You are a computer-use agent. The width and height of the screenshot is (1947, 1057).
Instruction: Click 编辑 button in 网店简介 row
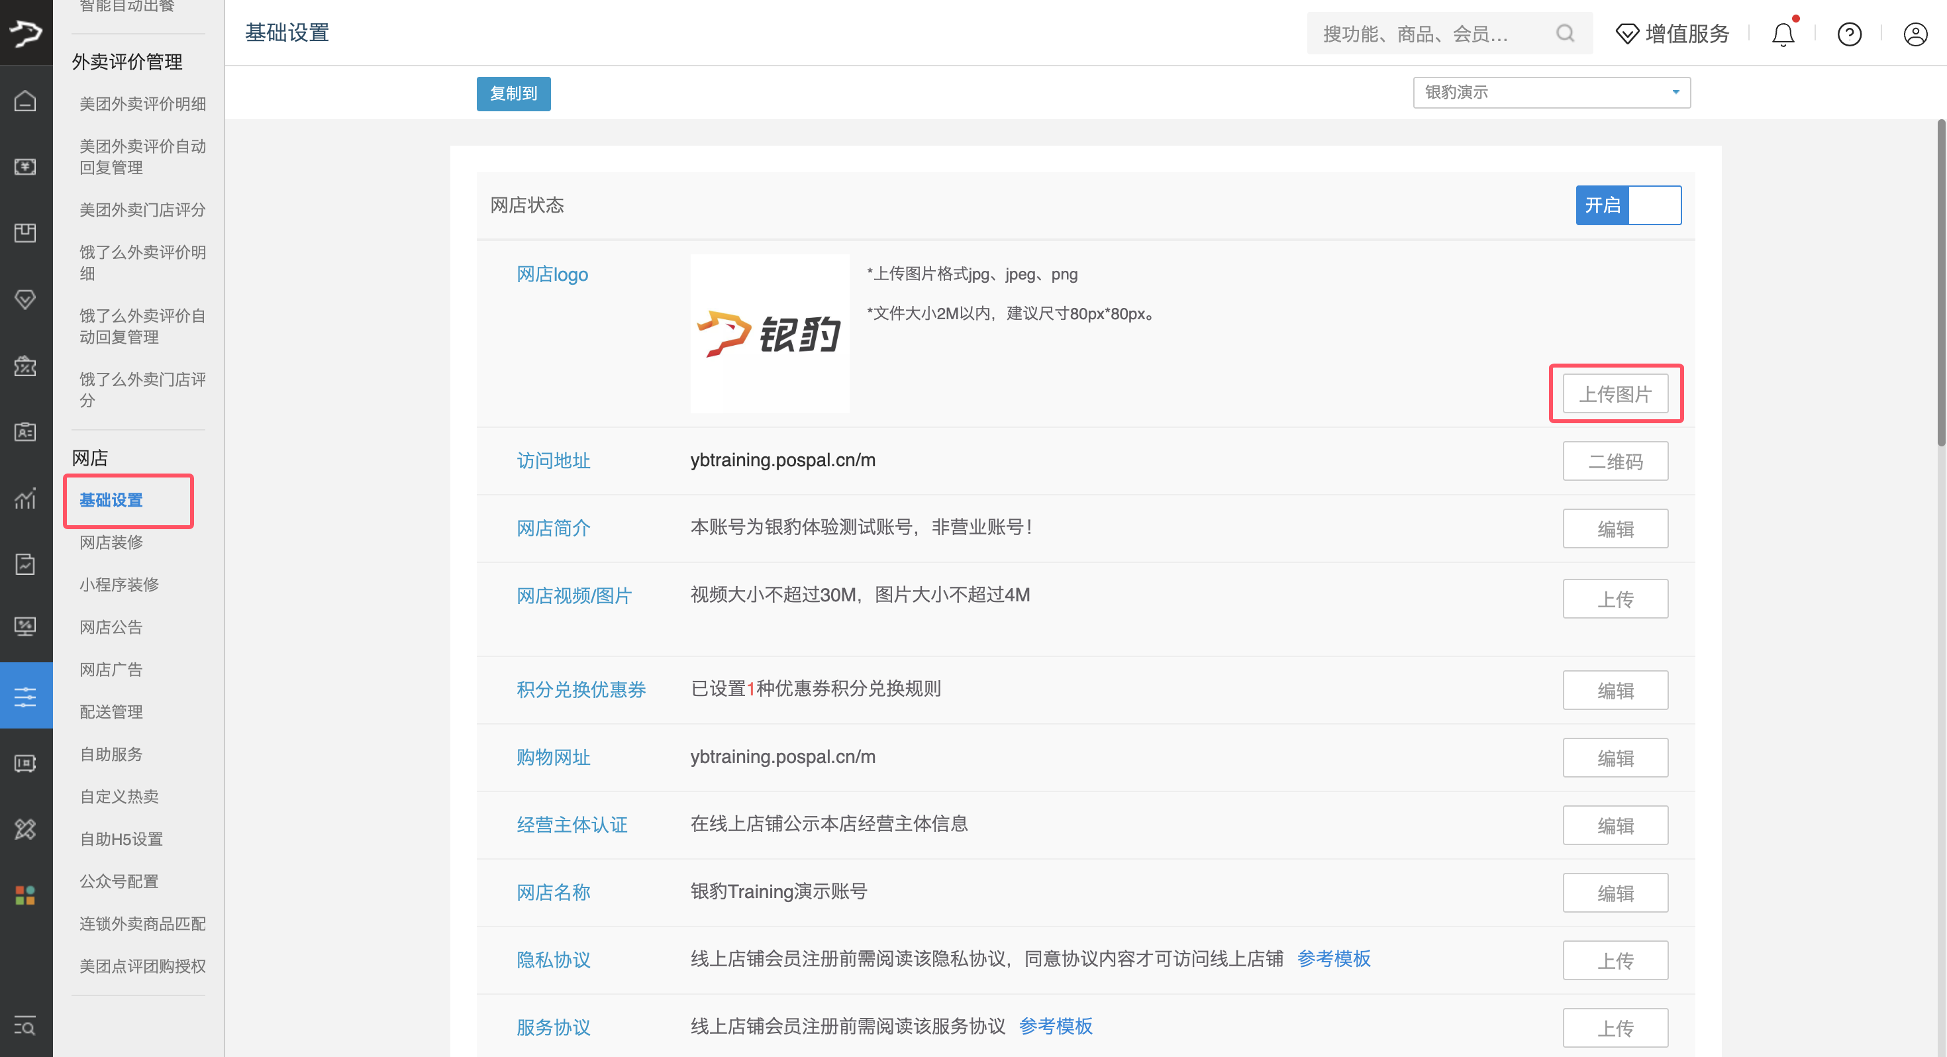(1615, 528)
